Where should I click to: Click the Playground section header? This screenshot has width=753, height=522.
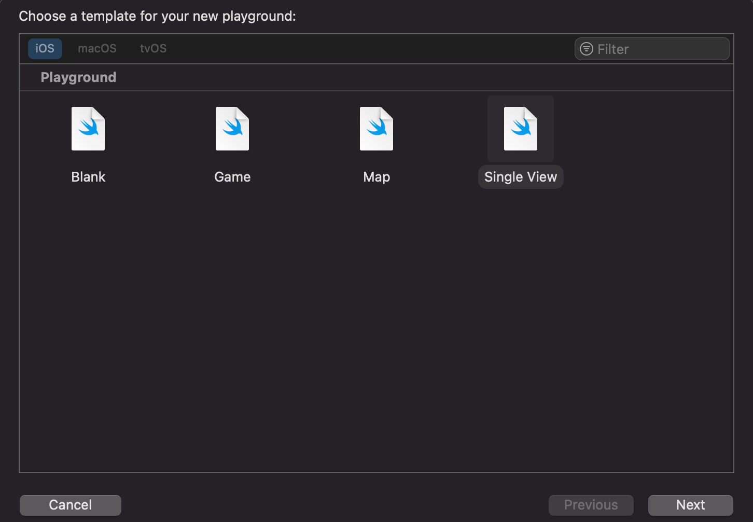[x=78, y=77]
